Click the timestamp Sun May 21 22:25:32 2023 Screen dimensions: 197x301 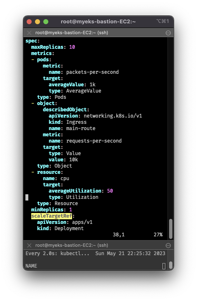(x=130, y=253)
